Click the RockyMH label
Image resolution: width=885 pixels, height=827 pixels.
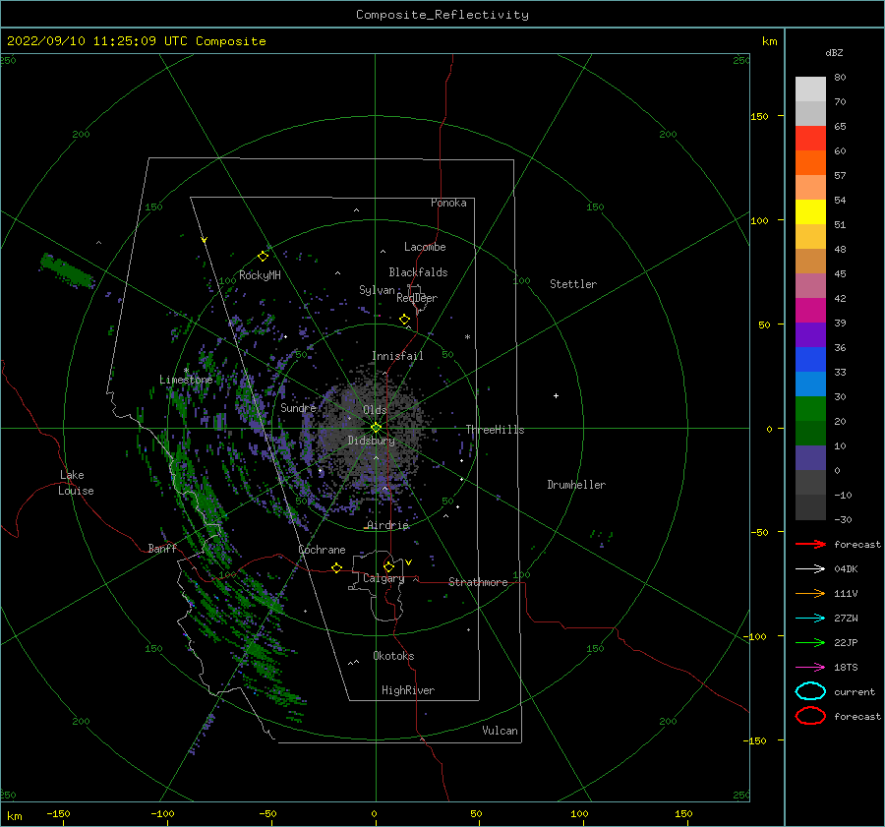260,275
